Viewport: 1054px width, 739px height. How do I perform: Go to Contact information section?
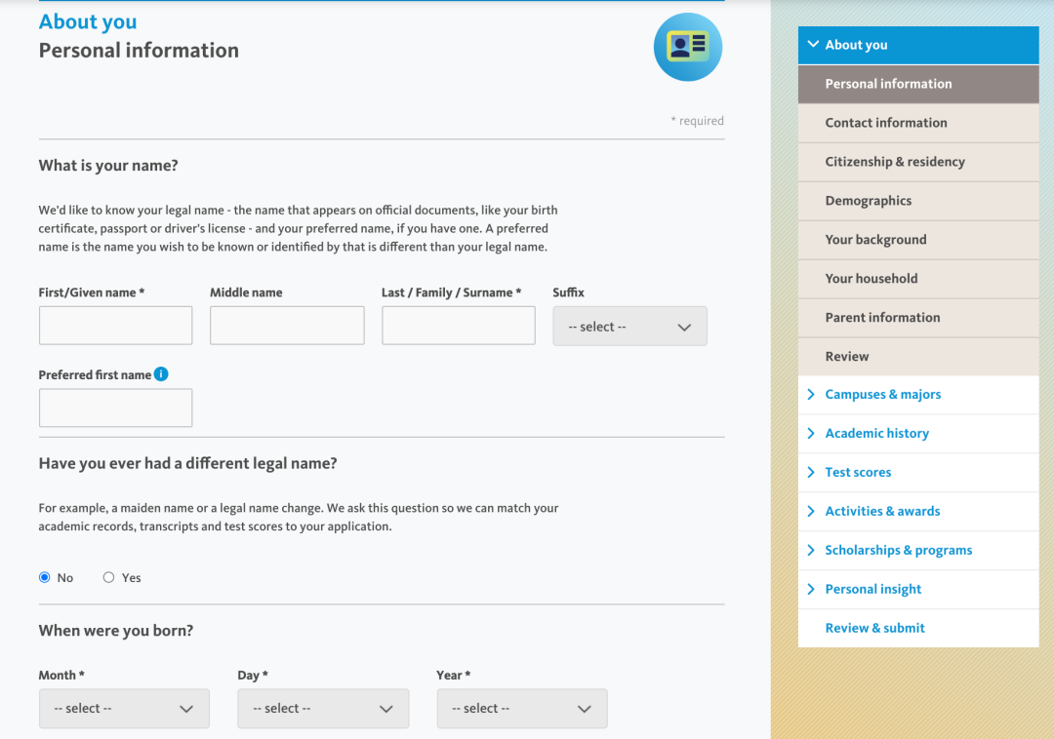(886, 123)
